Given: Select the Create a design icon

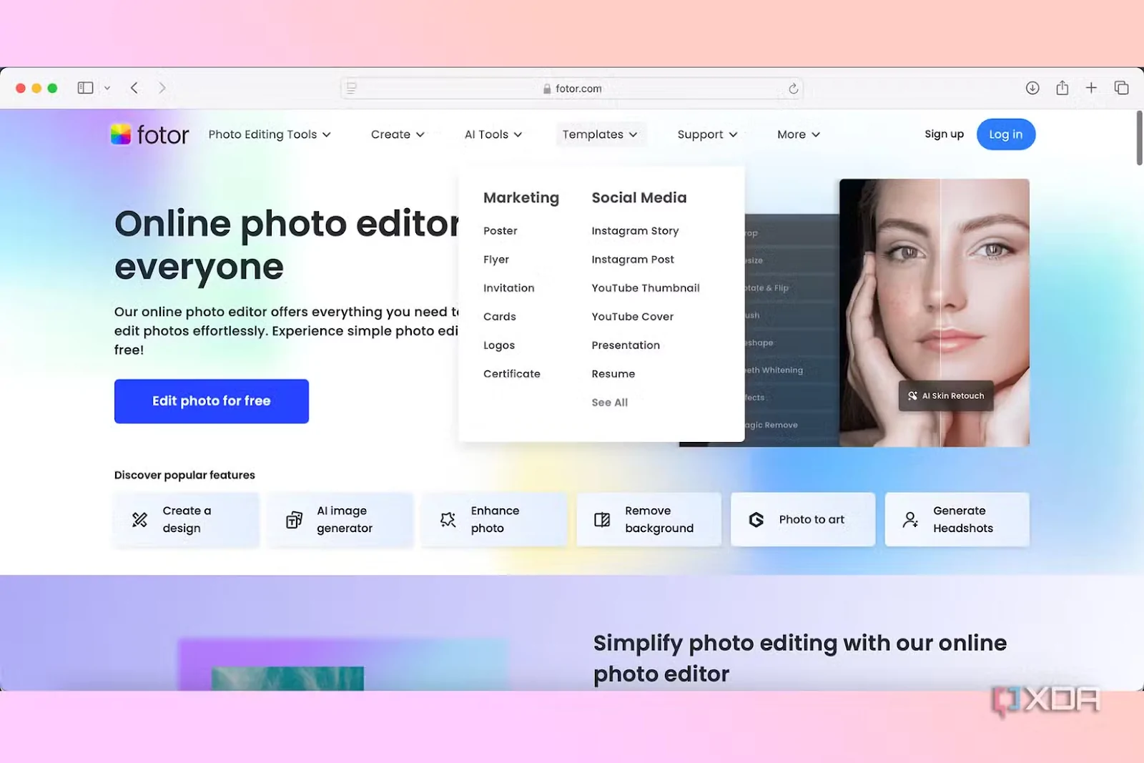Looking at the screenshot, I should [139, 519].
